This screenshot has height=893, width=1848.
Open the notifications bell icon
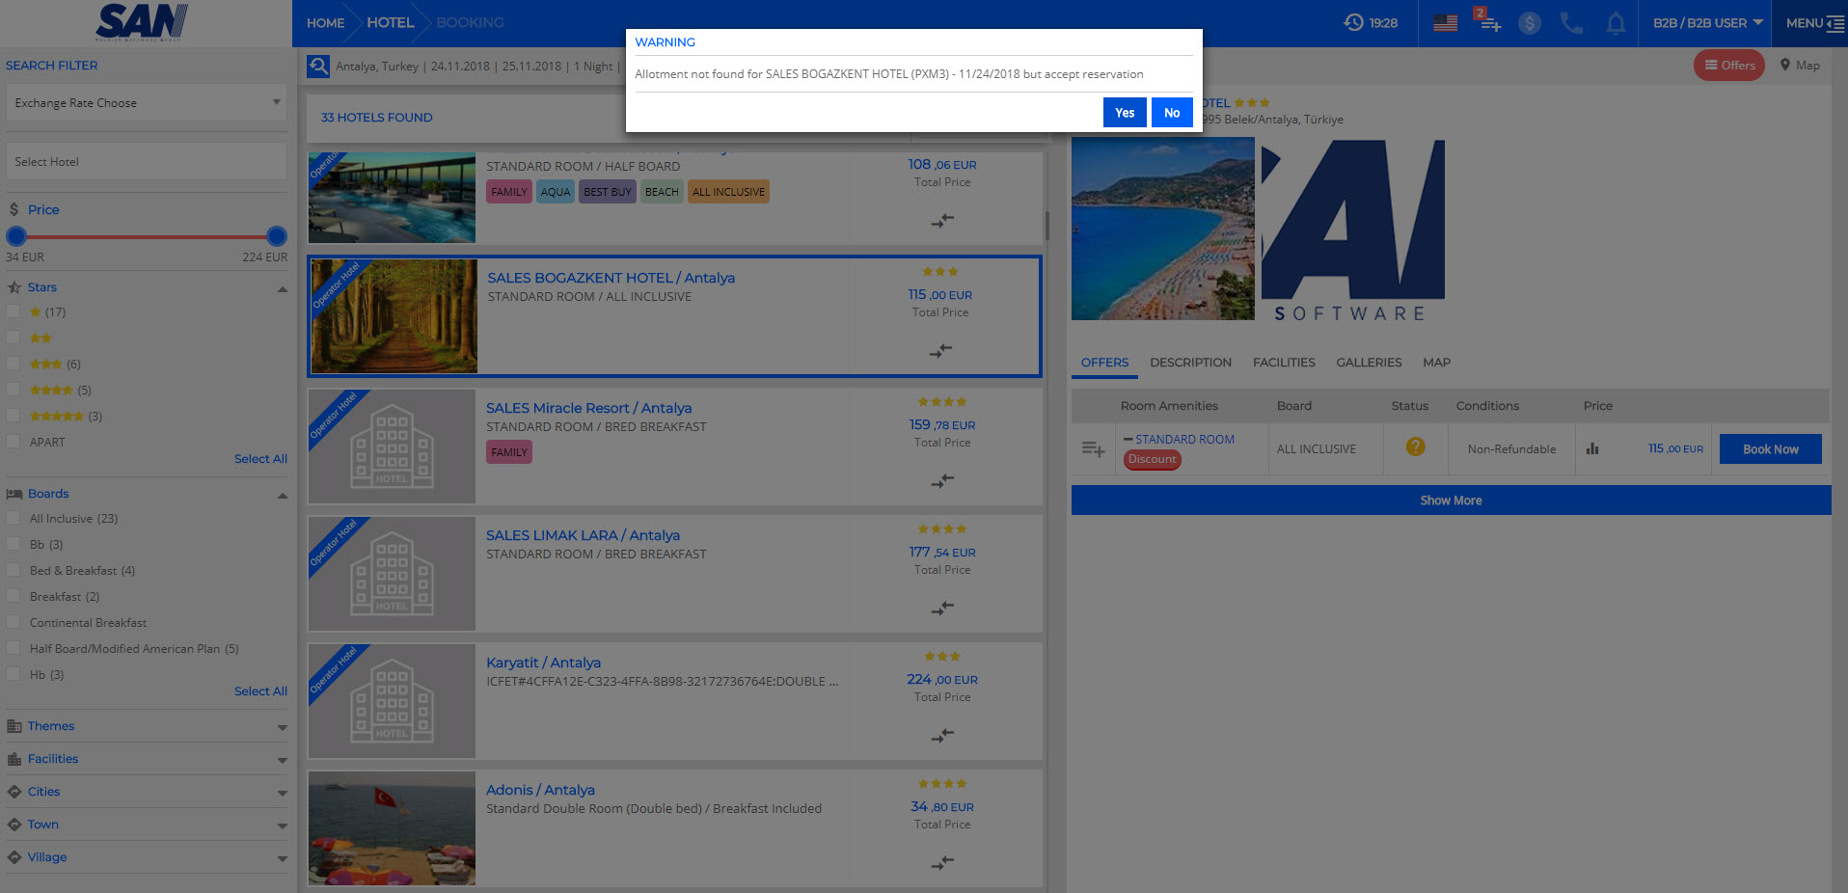(x=1616, y=23)
